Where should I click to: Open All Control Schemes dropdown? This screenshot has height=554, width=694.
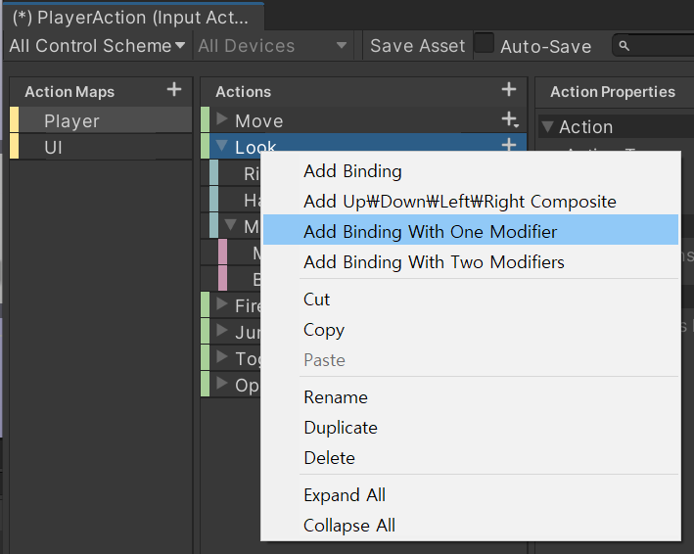[x=97, y=46]
